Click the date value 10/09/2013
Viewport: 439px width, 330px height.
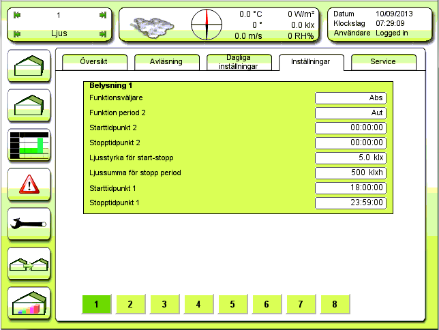click(x=394, y=14)
